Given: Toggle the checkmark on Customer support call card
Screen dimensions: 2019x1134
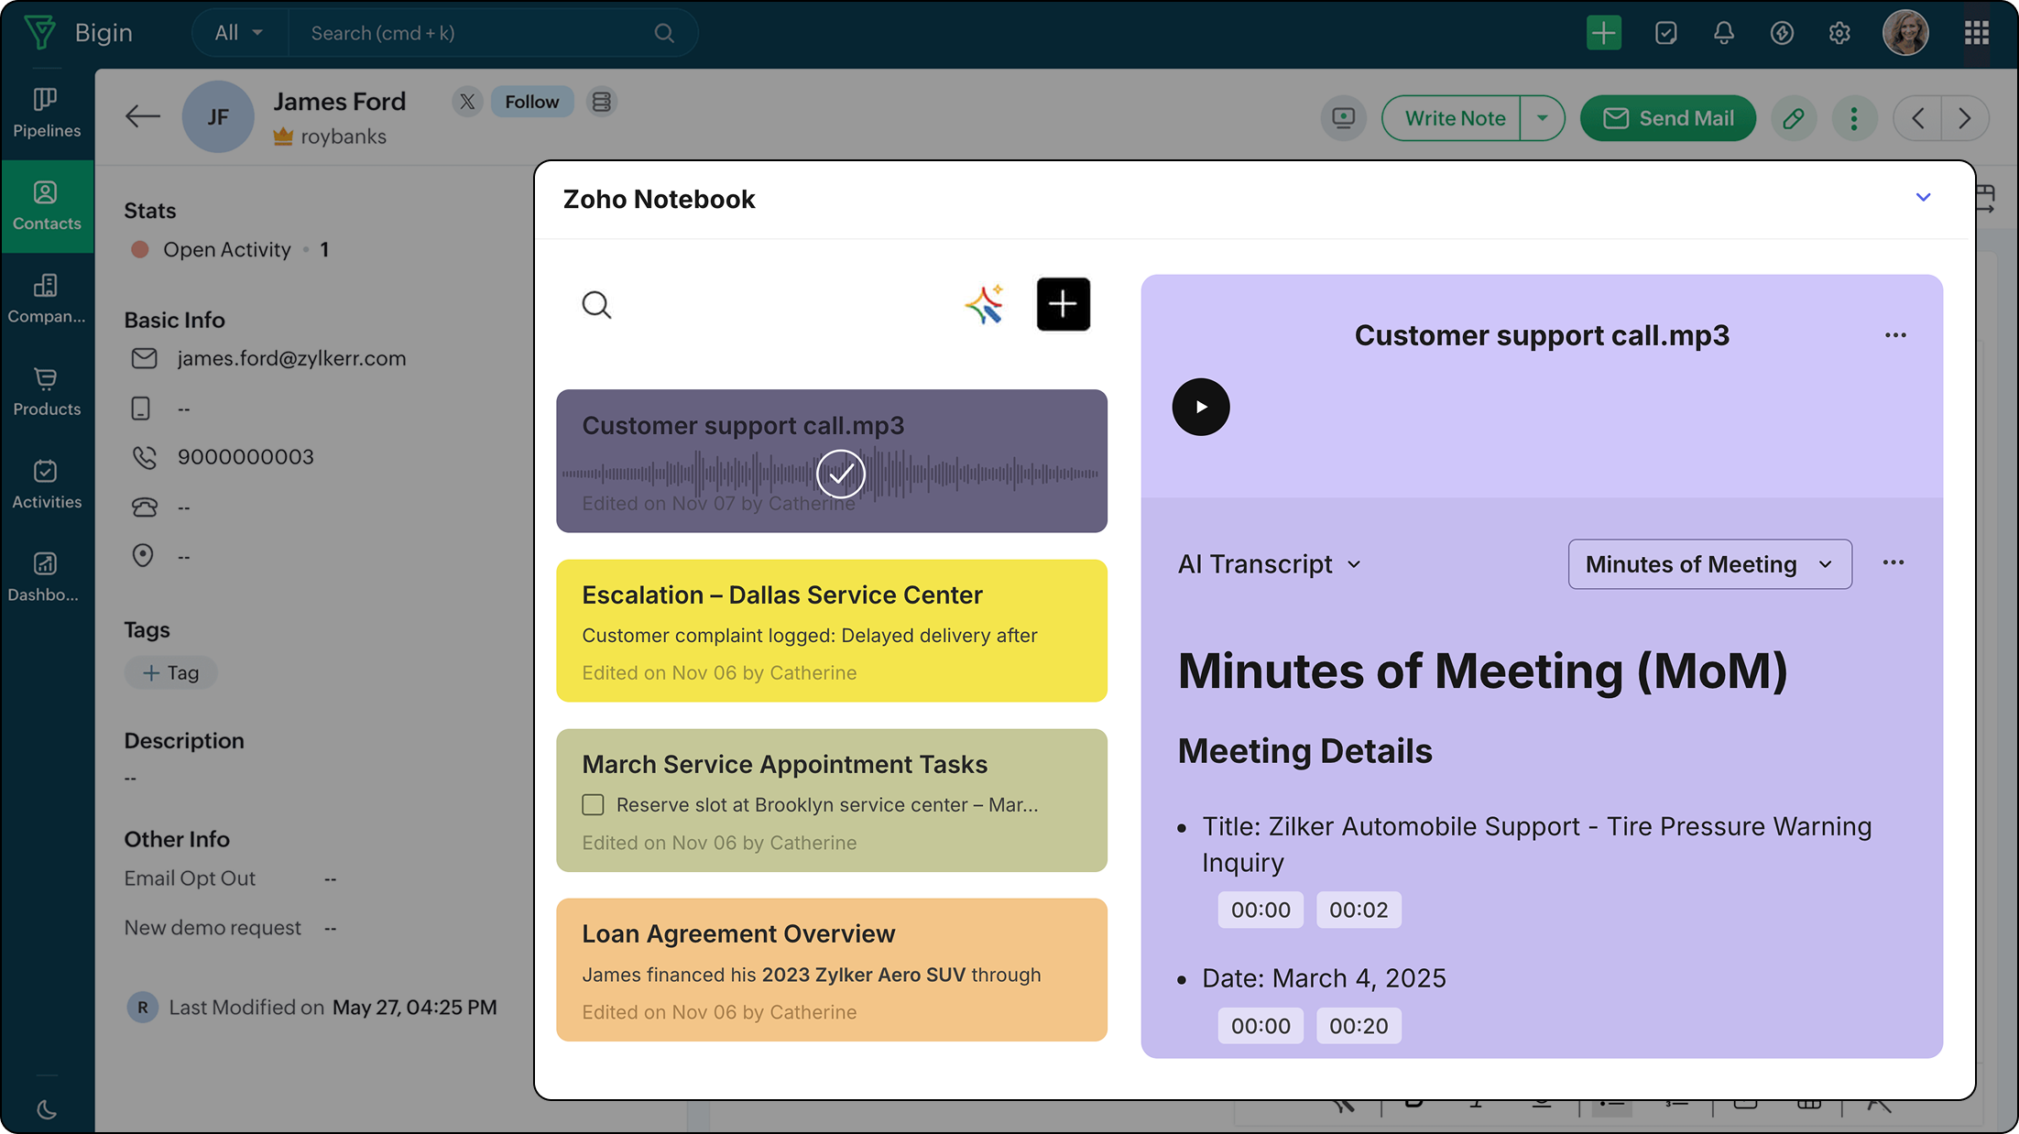Looking at the screenshot, I should point(841,474).
